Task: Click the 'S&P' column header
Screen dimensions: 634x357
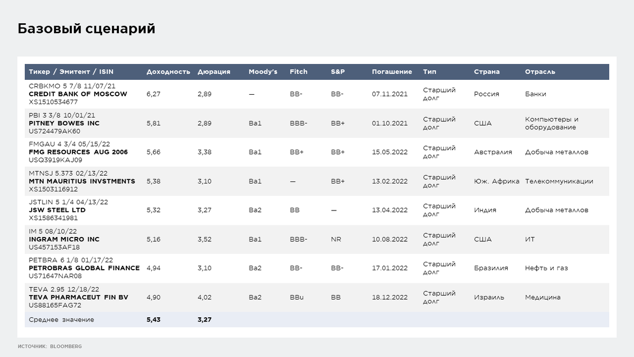Action: 337,72
